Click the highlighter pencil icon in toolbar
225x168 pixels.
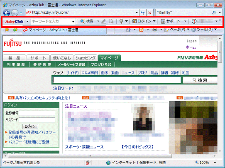(x=104, y=21)
